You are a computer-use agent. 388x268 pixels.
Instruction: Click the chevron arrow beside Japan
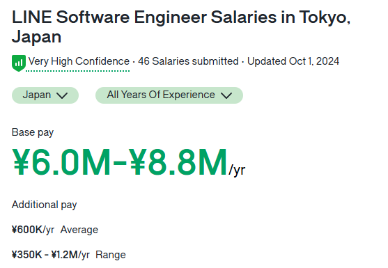pyautogui.click(x=62, y=95)
